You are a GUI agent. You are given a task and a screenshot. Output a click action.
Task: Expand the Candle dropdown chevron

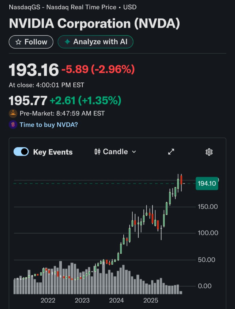(134, 152)
